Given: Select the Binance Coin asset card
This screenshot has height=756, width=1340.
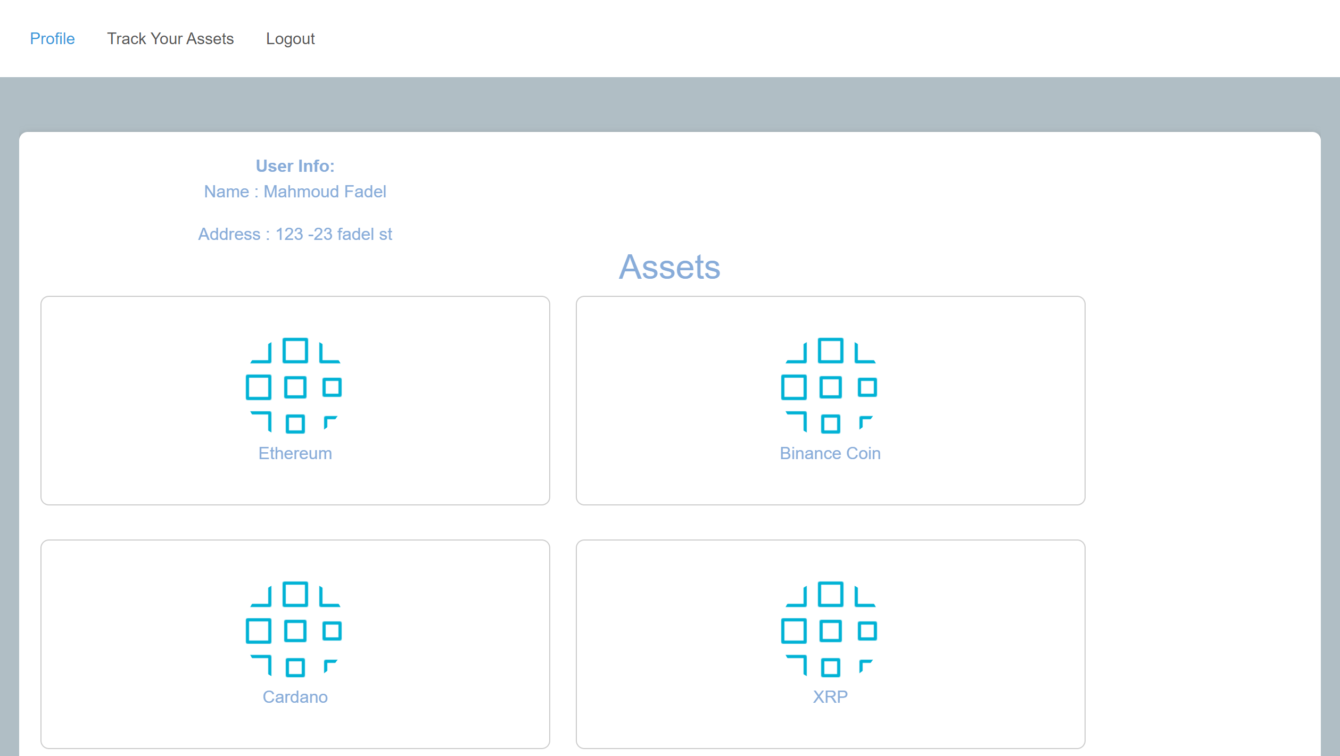Looking at the screenshot, I should tap(829, 401).
